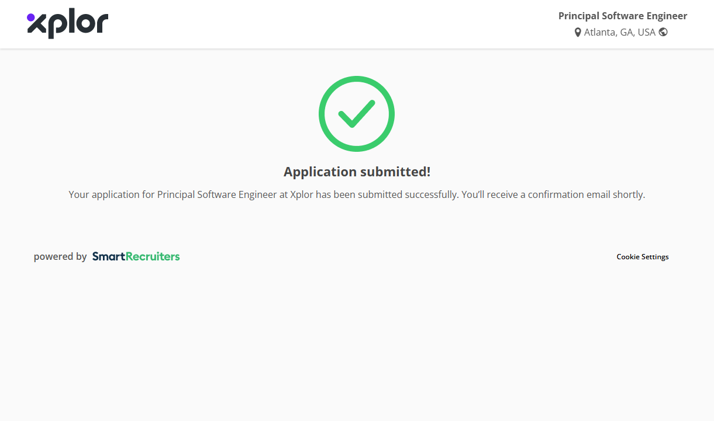Open Cookie Settings

tap(642, 257)
